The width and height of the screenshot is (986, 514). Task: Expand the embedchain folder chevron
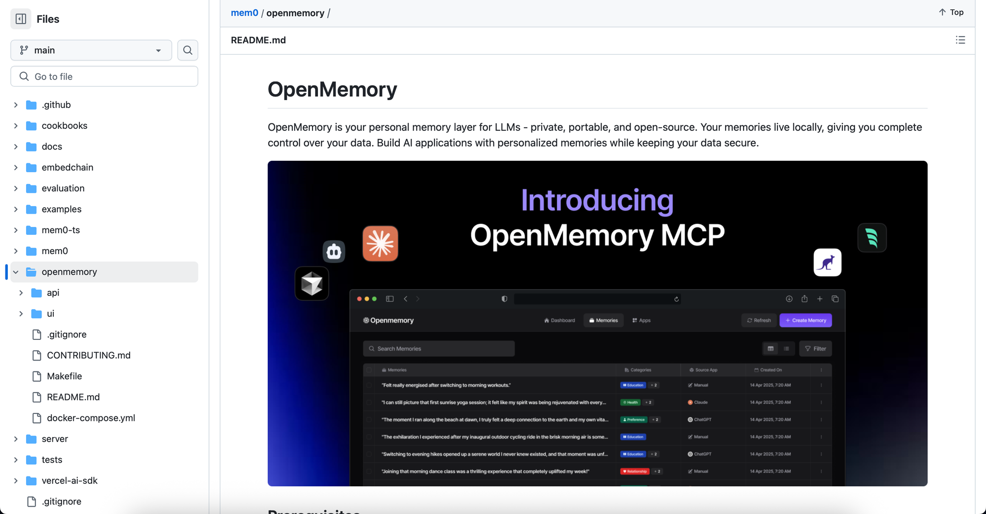(16, 168)
